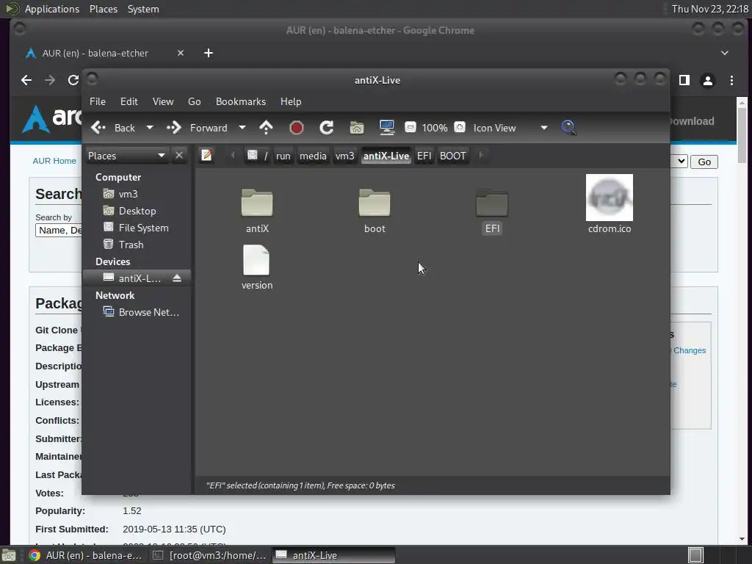Open vm3 home in the sidebar
Image resolution: width=752 pixels, height=564 pixels.
[x=137, y=194]
